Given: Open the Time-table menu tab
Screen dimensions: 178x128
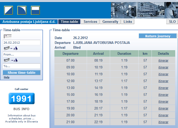Looking at the screenshot, I should click(x=69, y=22).
